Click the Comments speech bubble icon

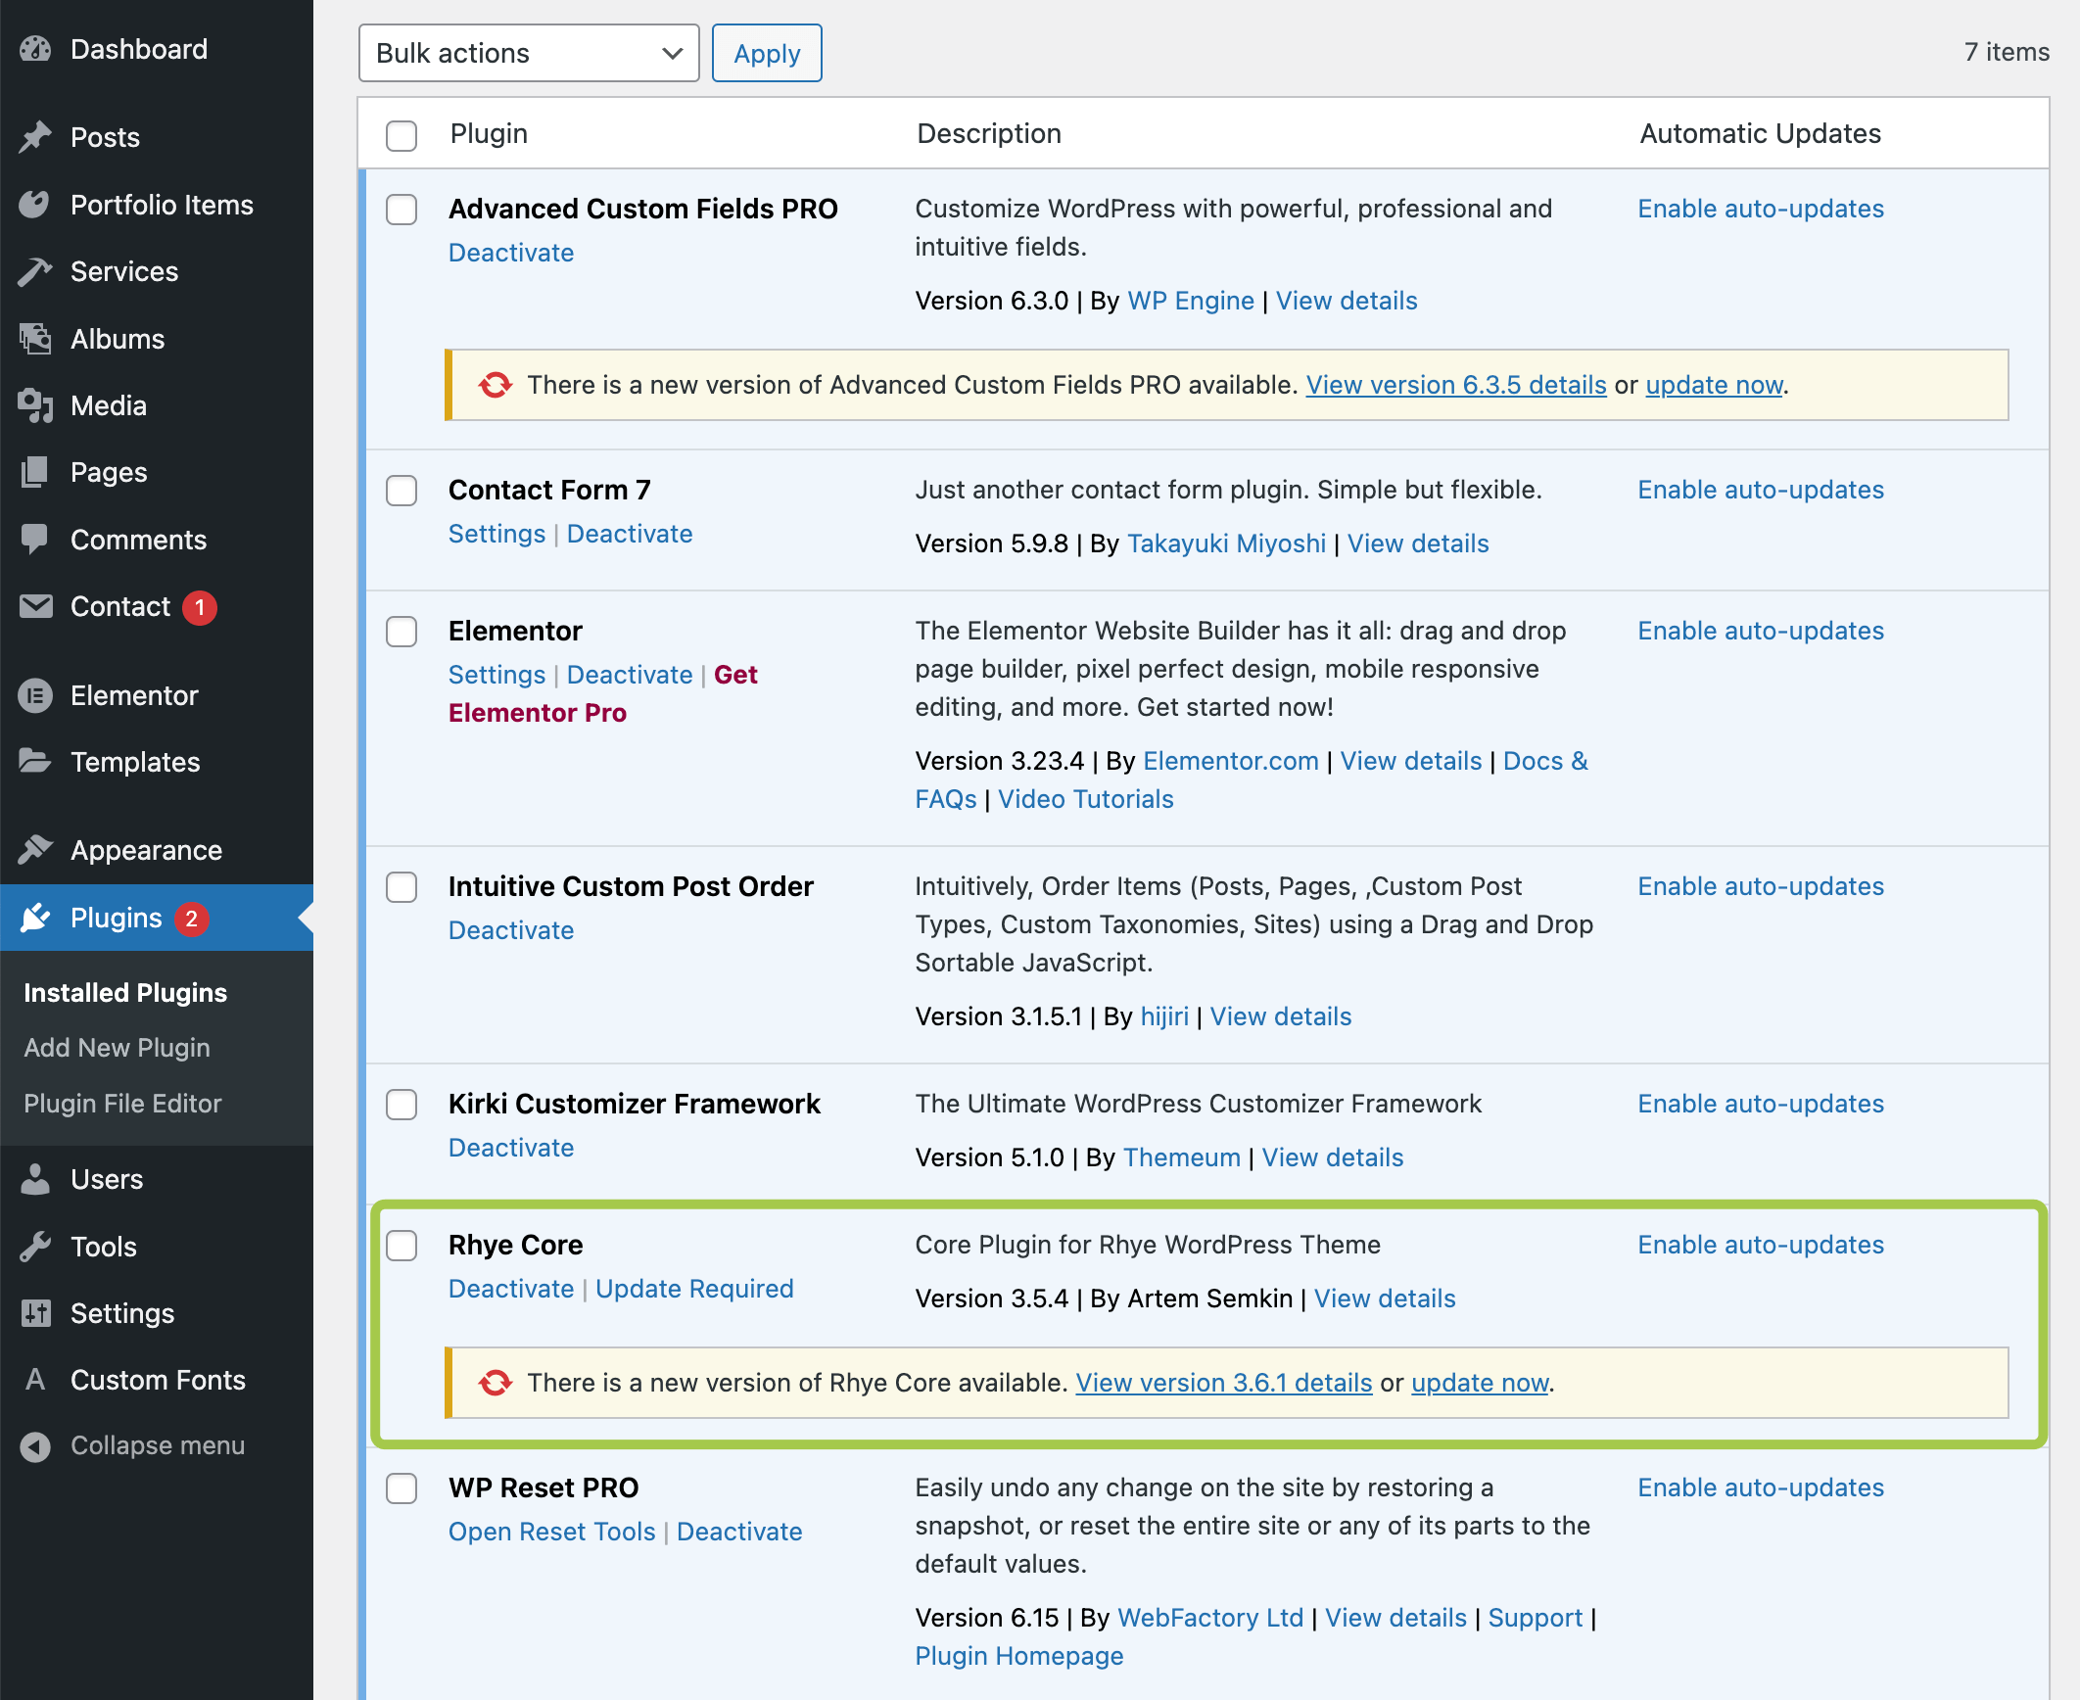point(35,540)
